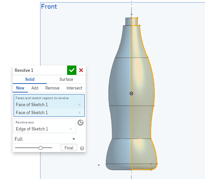Click the Front view label
The width and height of the screenshot is (205, 179).
(x=49, y=6)
